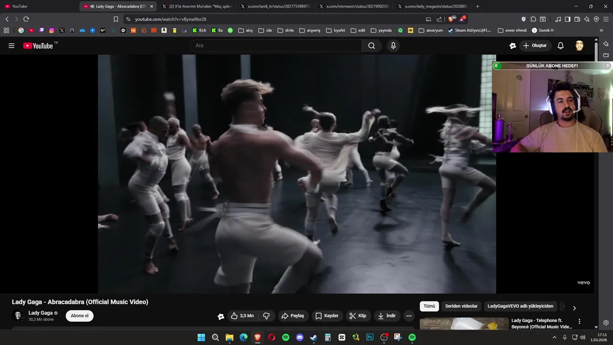Open a new browser tab
This screenshot has width=613, height=345.
coord(477,6)
